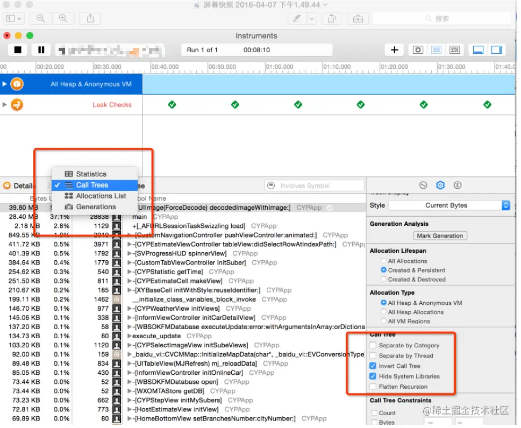Choose Call Trees from the detail menu
The height and width of the screenshot is (428, 521).
point(95,185)
